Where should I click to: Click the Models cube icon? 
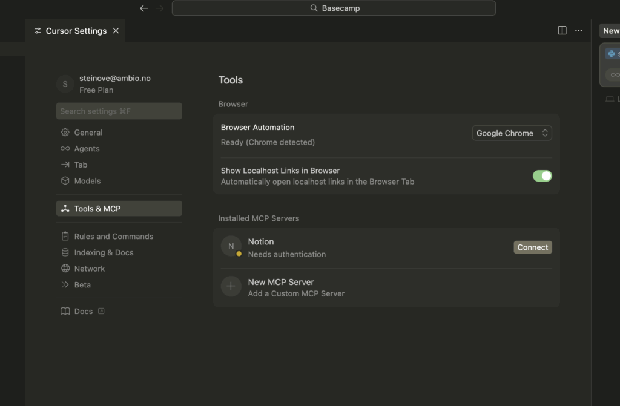coord(65,181)
